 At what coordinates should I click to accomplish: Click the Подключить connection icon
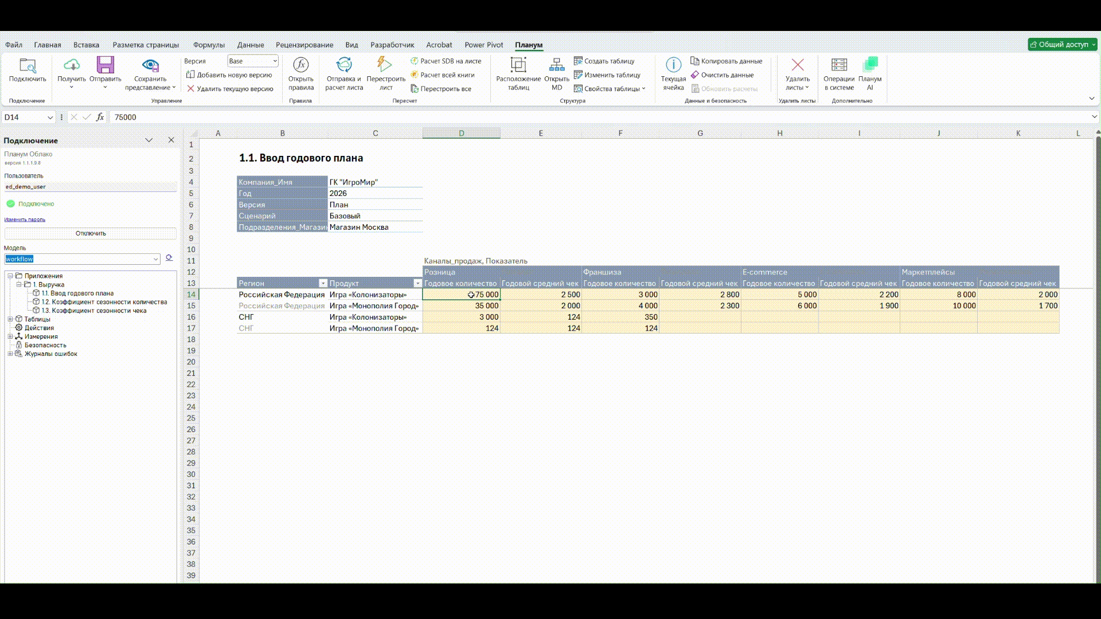click(x=27, y=65)
